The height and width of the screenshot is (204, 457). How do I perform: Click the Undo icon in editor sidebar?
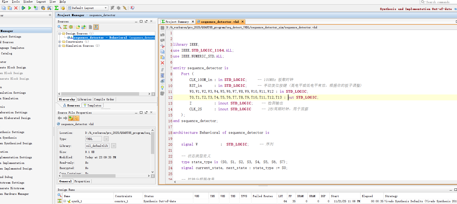tap(162, 34)
